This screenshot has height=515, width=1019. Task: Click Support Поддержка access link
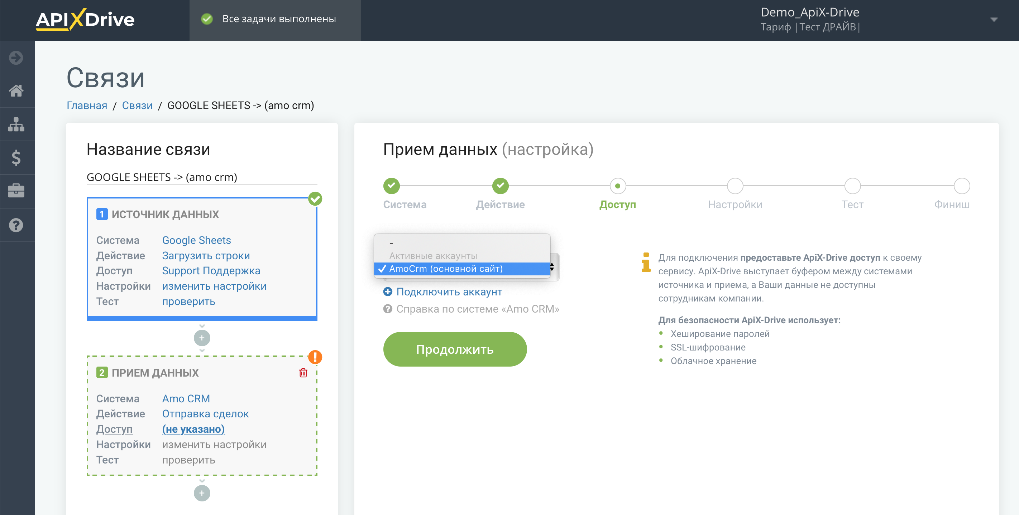tap(211, 271)
